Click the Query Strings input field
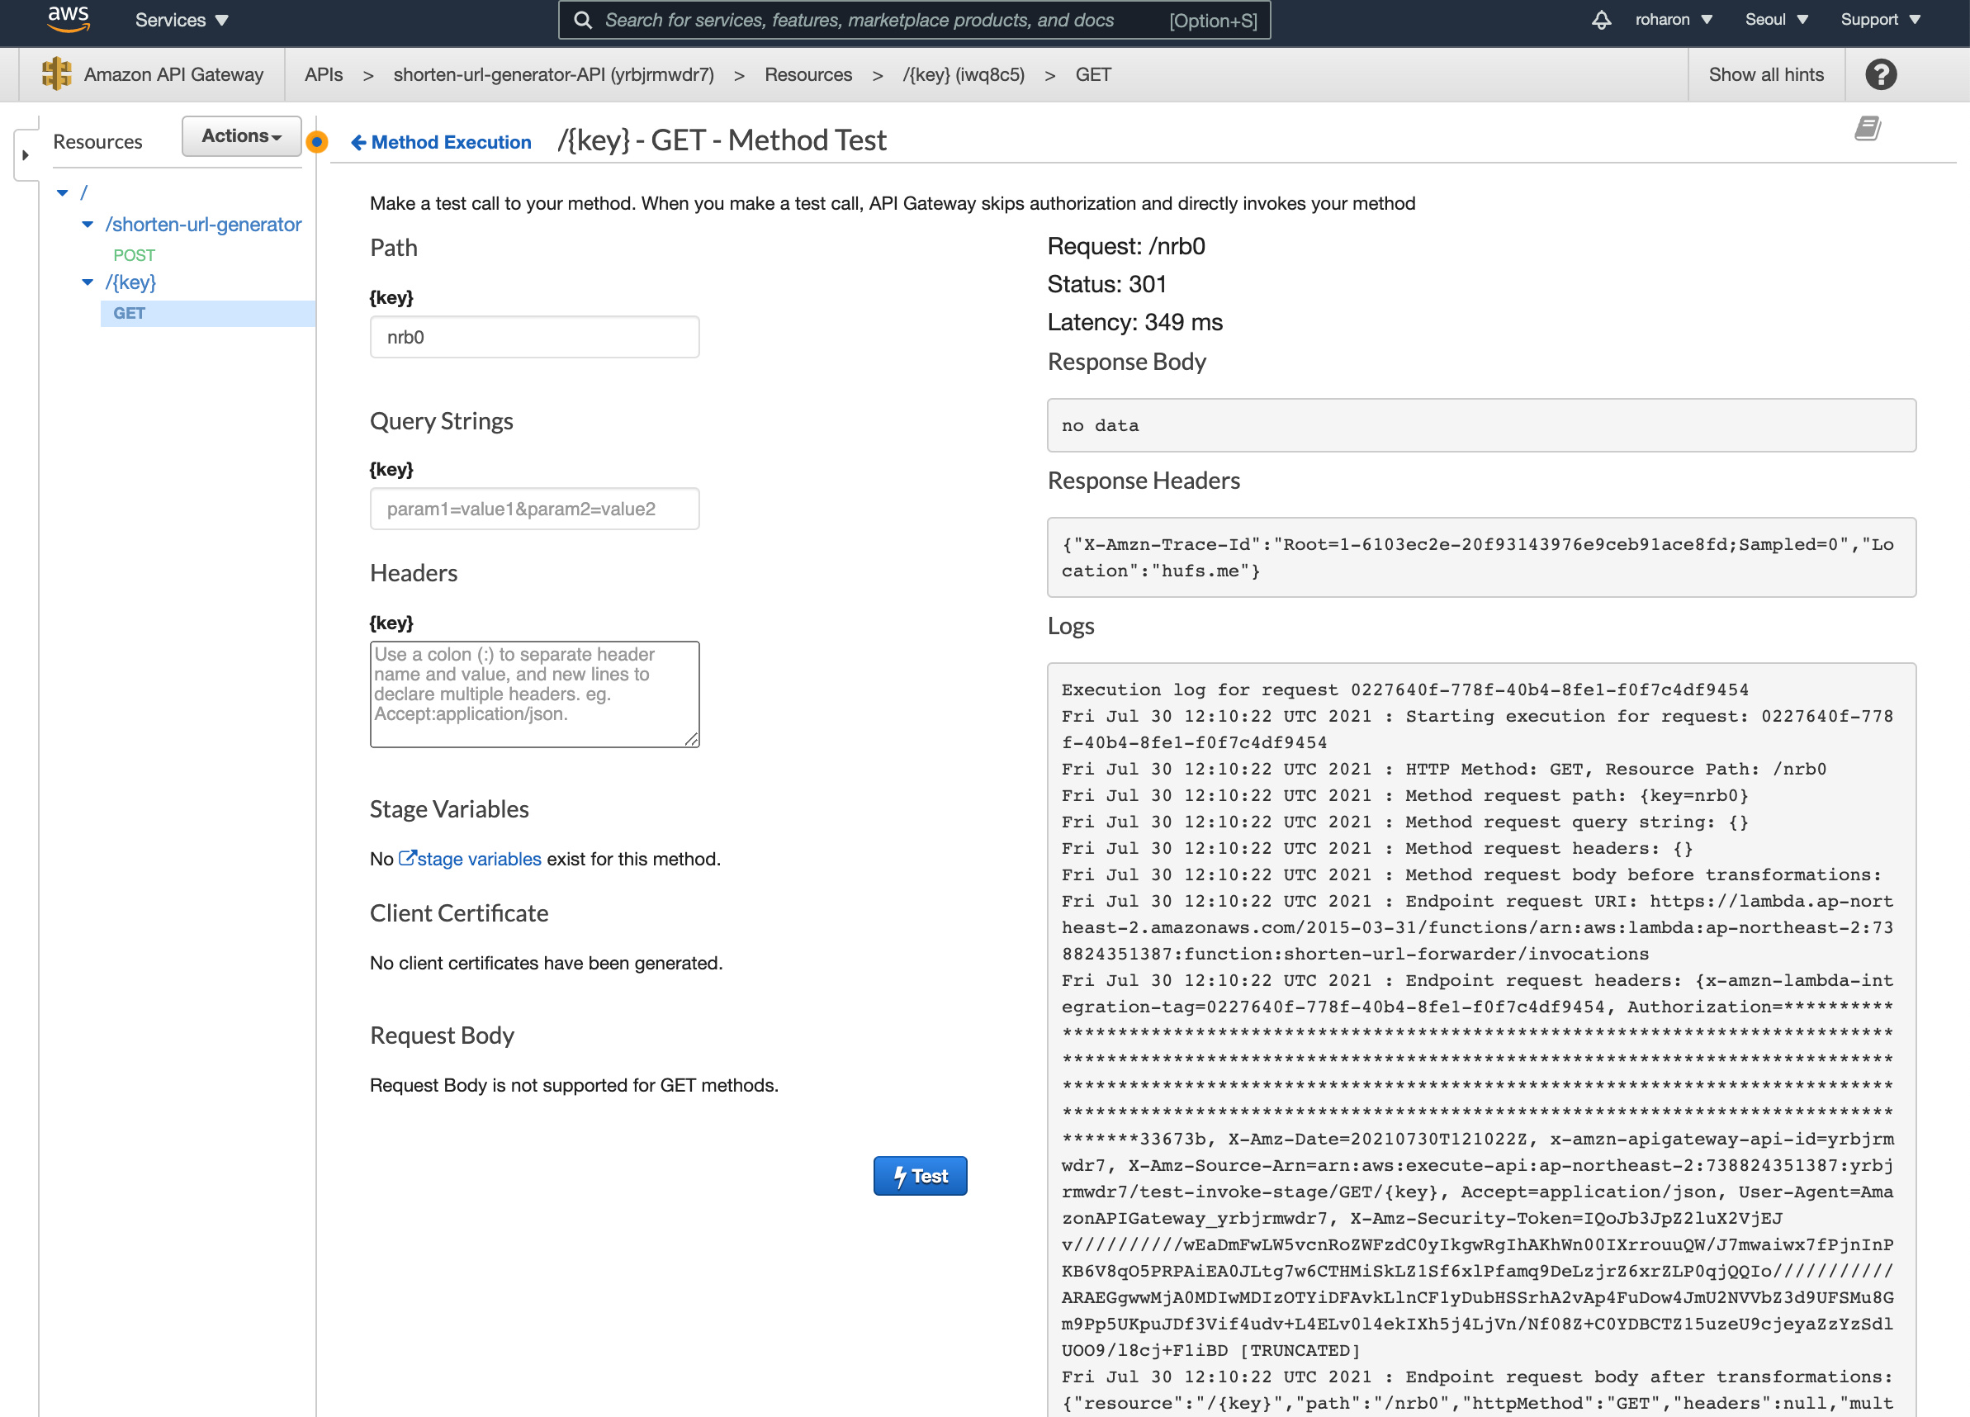The height and width of the screenshot is (1417, 1970). click(534, 509)
